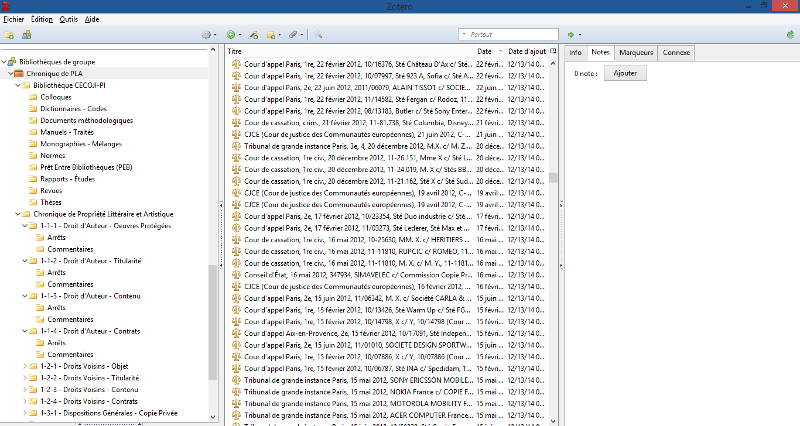800x426 pixels.
Task: Open Advanced Search magnifier icon
Action: click(318, 35)
